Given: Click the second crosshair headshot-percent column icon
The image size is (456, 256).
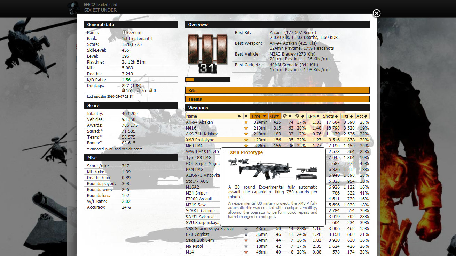Looking at the screenshot, I should click(297, 116).
